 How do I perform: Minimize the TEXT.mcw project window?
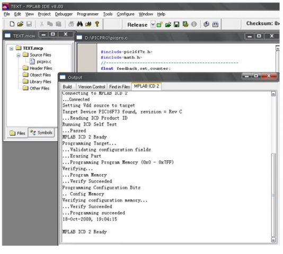[43, 34]
